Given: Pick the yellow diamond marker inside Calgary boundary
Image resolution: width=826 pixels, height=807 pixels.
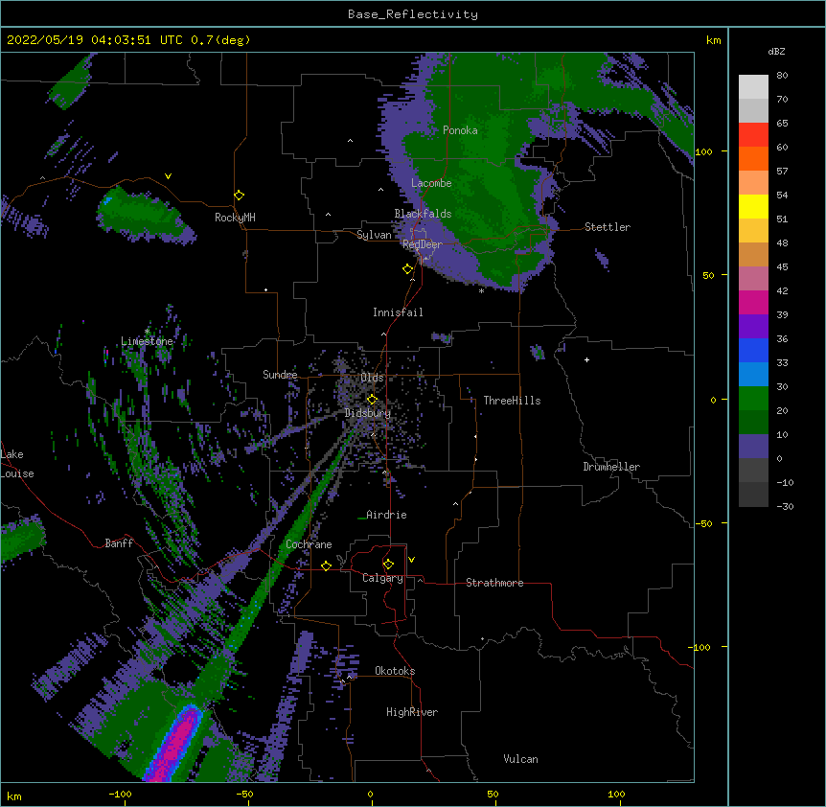Looking at the screenshot, I should (388, 565).
